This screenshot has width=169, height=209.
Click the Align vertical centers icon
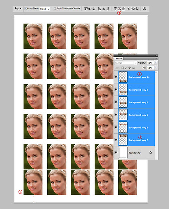click(90, 9)
